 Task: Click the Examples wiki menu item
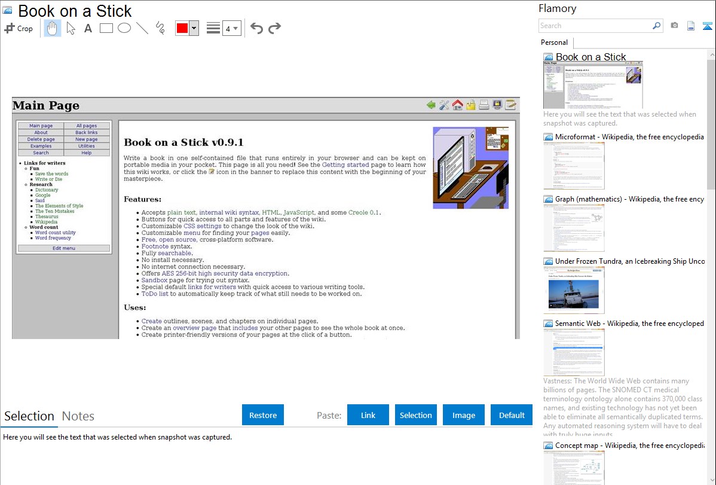[x=41, y=147]
